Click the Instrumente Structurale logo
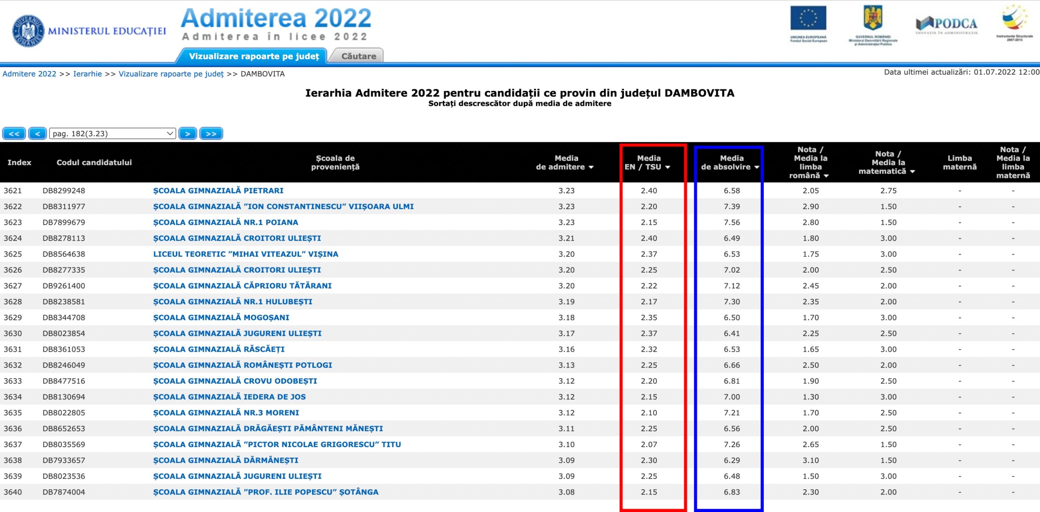 click(1014, 22)
